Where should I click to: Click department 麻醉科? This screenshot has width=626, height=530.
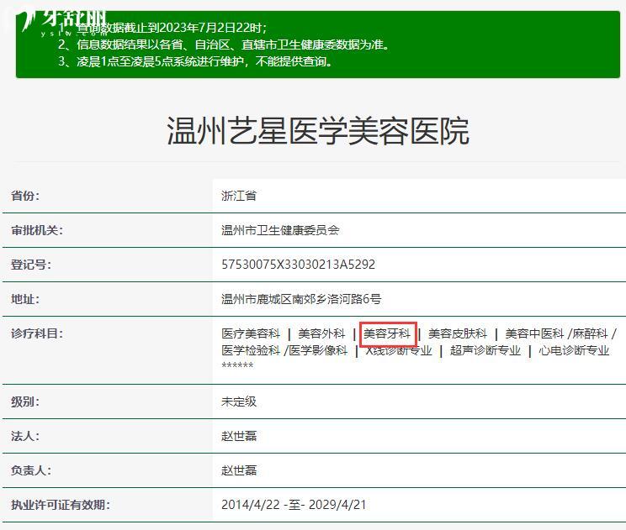[x=590, y=333]
